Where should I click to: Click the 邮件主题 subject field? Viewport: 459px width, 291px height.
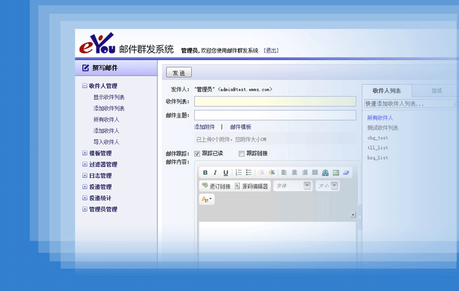click(275, 115)
